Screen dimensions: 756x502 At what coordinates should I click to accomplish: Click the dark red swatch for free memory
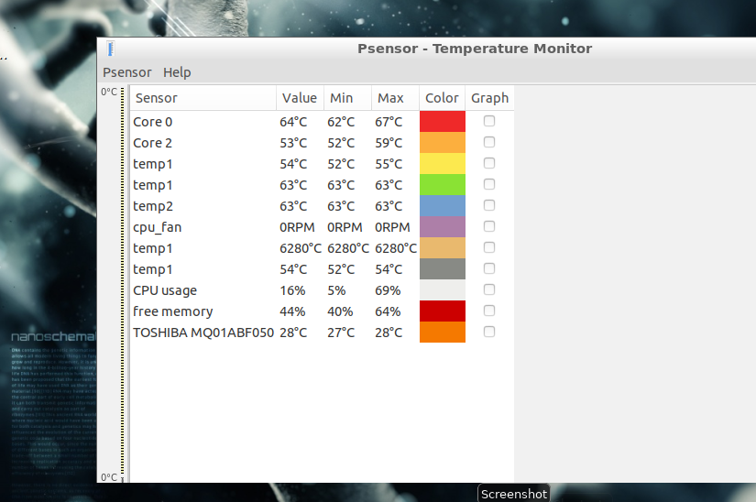[443, 311]
